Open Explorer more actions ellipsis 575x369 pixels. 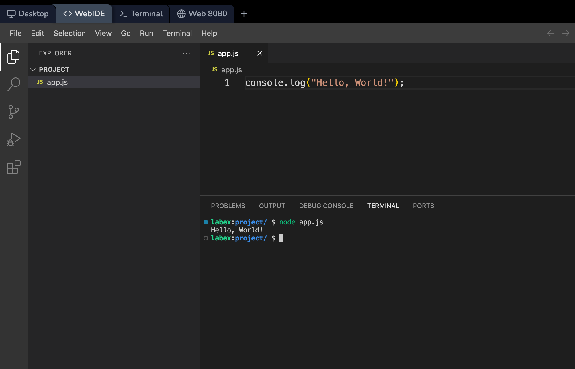pyautogui.click(x=186, y=53)
